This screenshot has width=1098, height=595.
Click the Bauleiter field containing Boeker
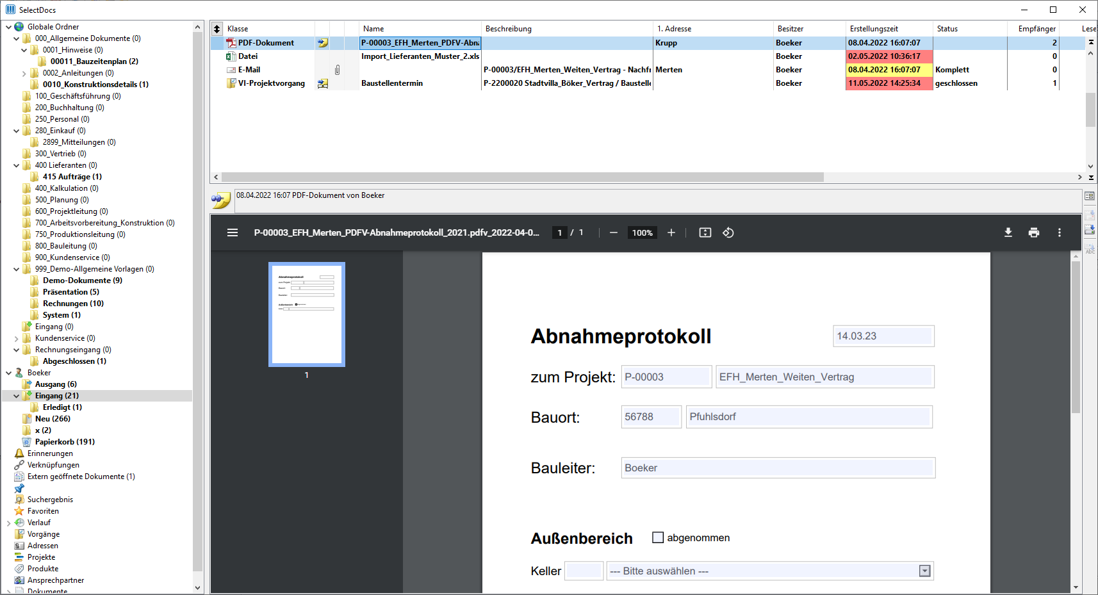pyautogui.click(x=778, y=468)
